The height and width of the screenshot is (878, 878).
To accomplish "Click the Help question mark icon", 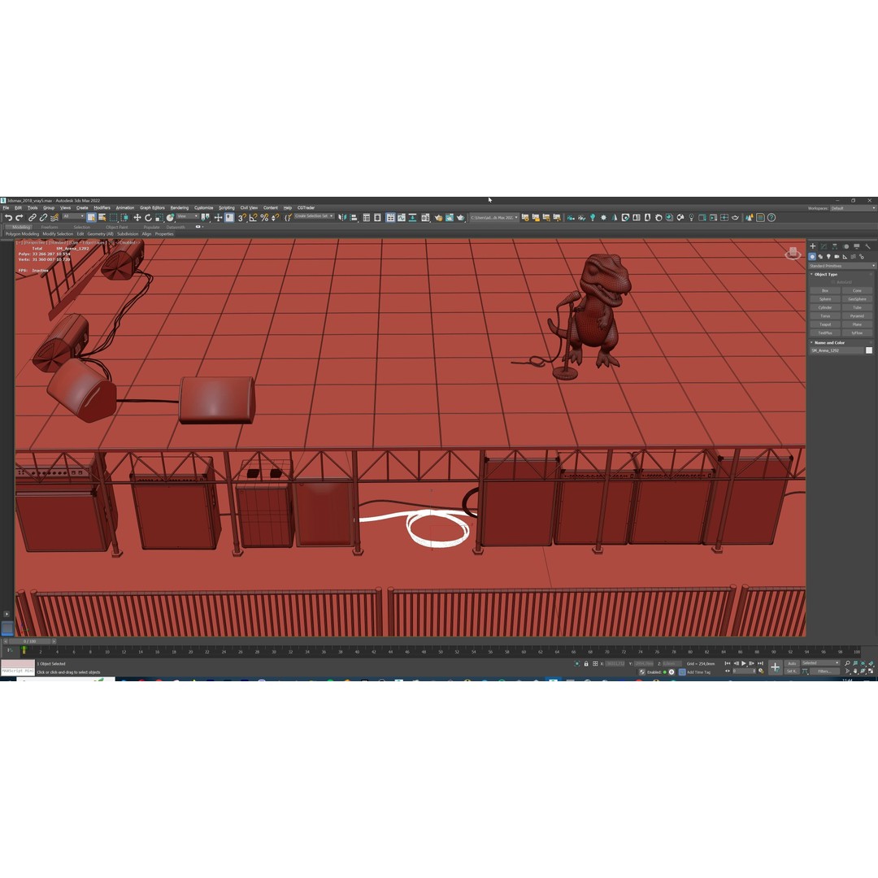I will (771, 217).
